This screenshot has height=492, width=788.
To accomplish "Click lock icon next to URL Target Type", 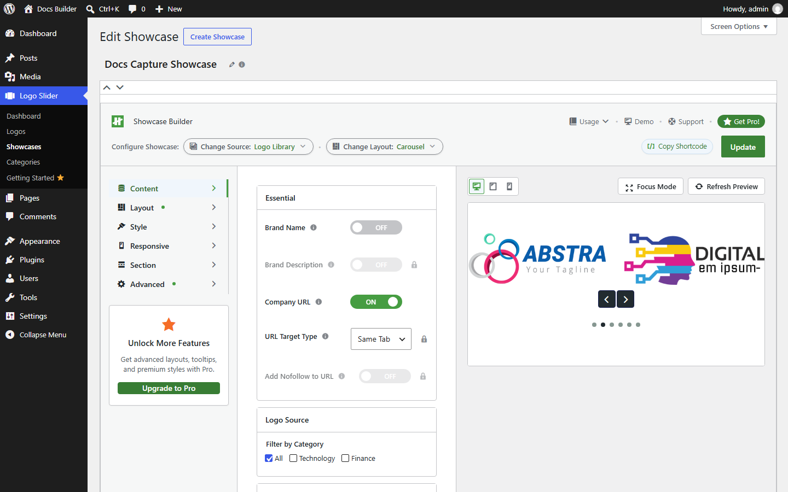I will point(424,339).
